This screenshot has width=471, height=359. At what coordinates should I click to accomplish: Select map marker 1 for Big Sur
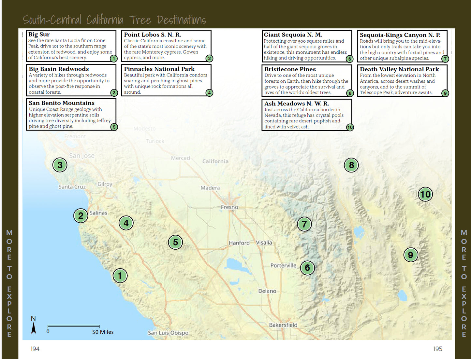(120, 275)
